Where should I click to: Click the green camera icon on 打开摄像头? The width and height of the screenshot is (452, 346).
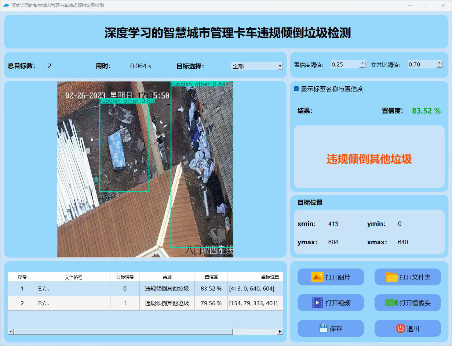pyautogui.click(x=391, y=303)
